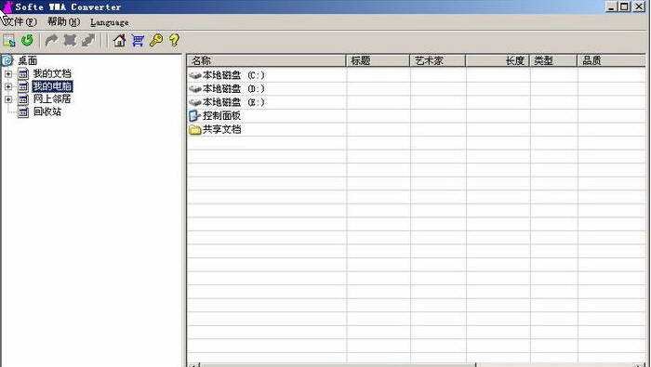Click the yellow key register icon

(x=156, y=40)
